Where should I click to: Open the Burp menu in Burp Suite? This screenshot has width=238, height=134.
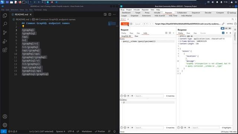[122, 10]
